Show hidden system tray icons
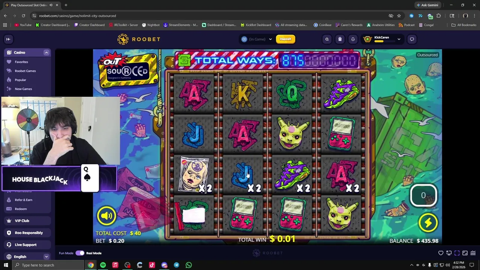This screenshot has height=270, width=480. pyautogui.click(x=411, y=265)
